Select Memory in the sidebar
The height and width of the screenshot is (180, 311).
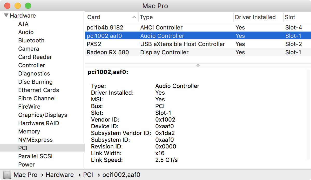point(29,132)
